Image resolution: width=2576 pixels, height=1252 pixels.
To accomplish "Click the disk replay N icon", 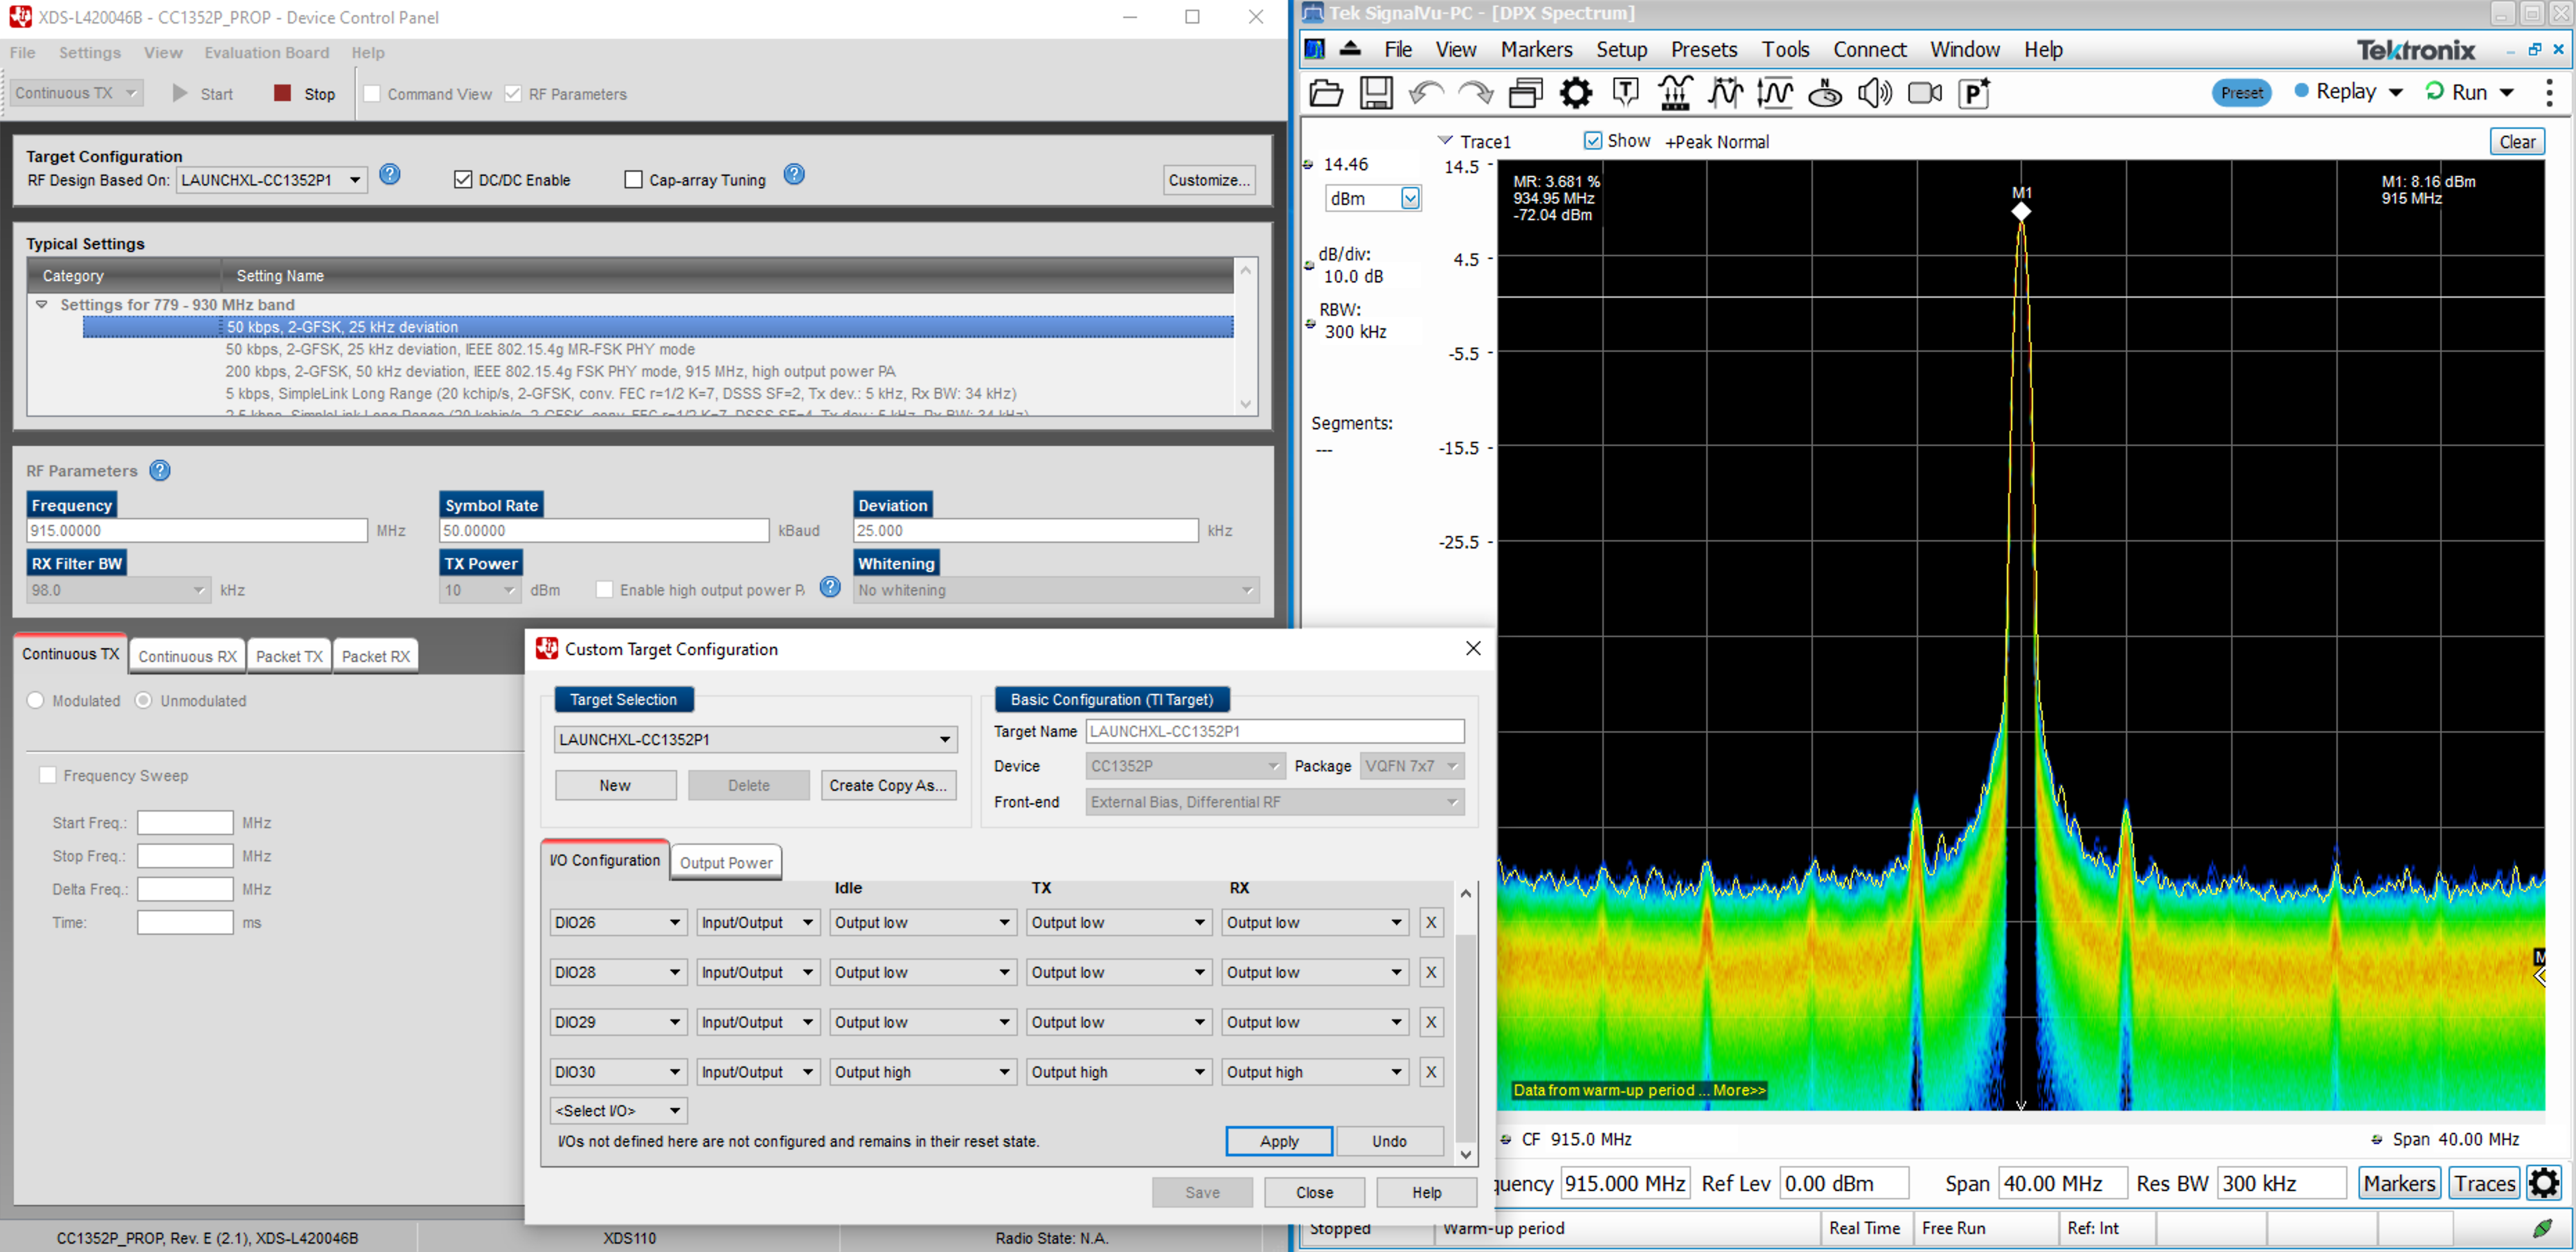I will pos(1825,93).
